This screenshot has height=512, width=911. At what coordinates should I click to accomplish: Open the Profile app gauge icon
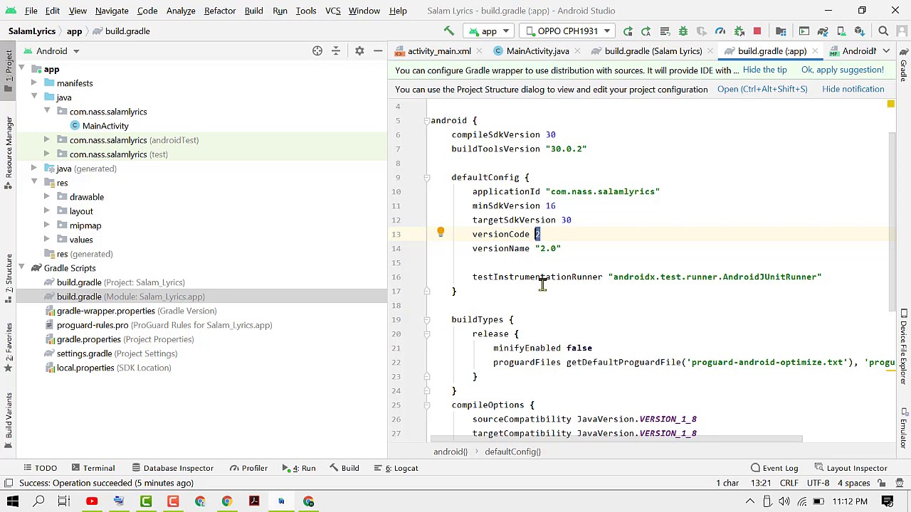click(x=720, y=31)
